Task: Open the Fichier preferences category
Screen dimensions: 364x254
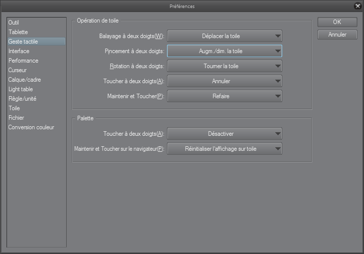Action: 16,118
